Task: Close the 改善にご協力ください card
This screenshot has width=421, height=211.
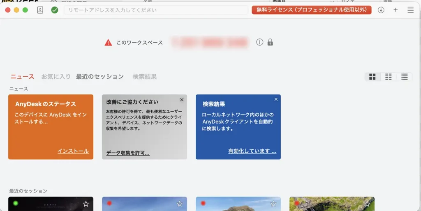Action: pyautogui.click(x=182, y=100)
